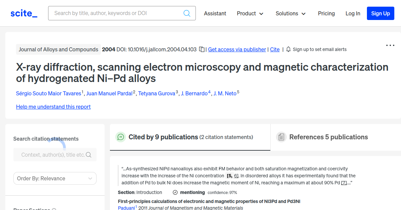Click the bell icon for email alerts

click(288, 49)
